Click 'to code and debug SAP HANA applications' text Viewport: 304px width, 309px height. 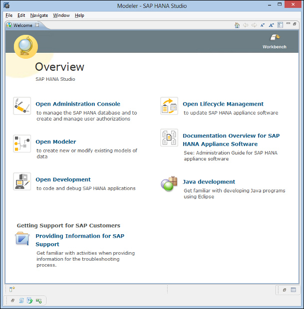click(x=86, y=188)
